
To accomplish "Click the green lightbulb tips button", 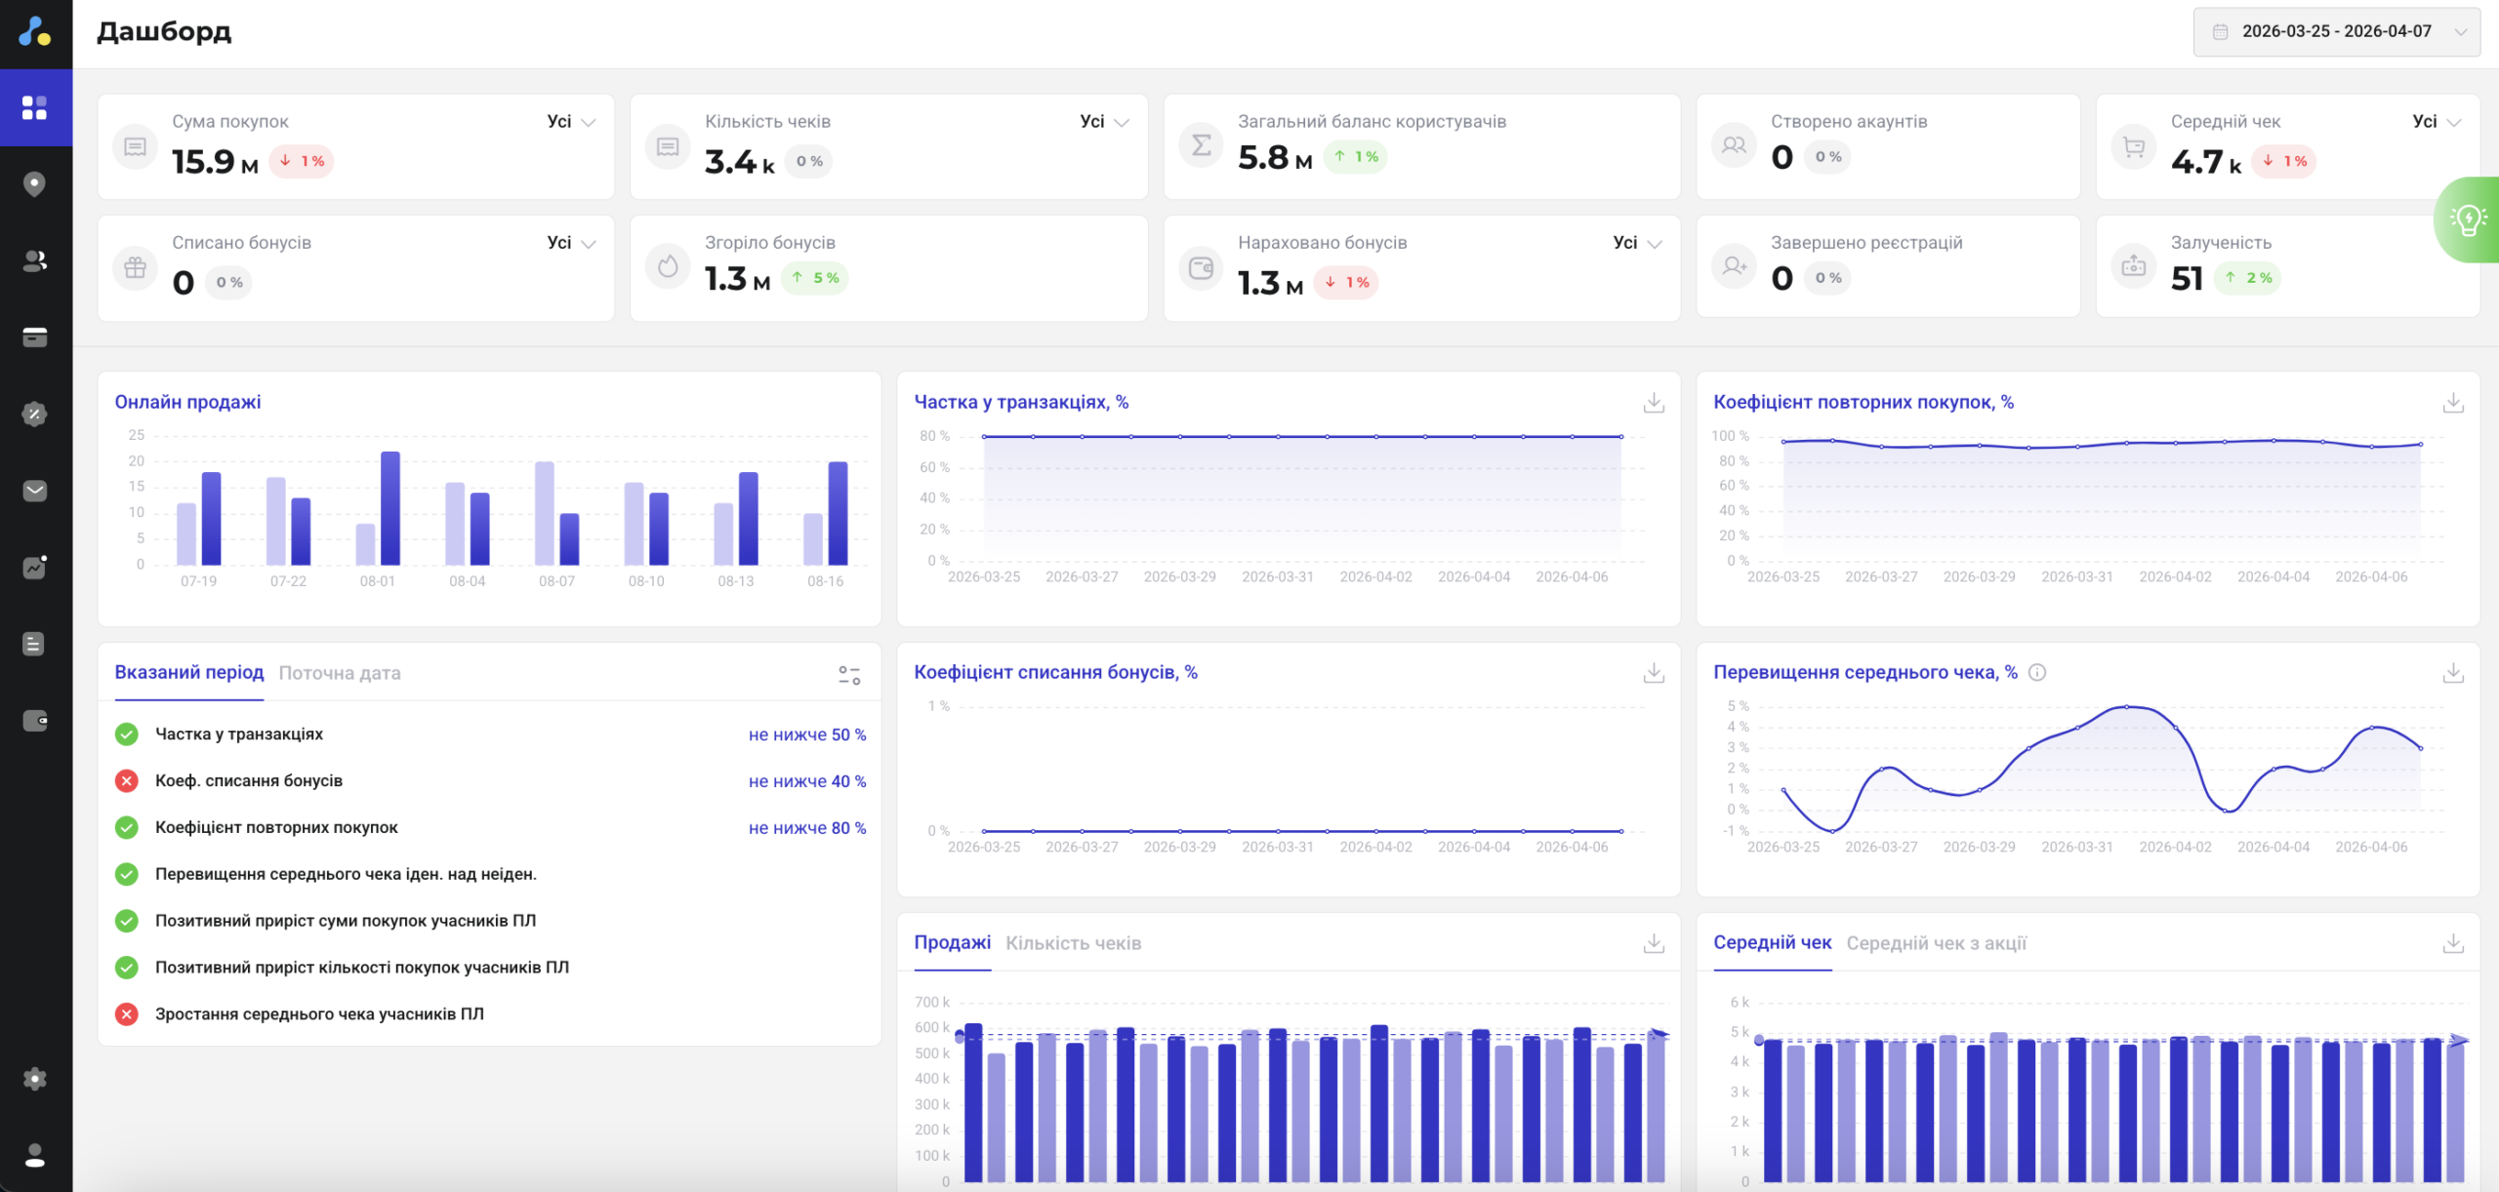I will click(x=2468, y=219).
